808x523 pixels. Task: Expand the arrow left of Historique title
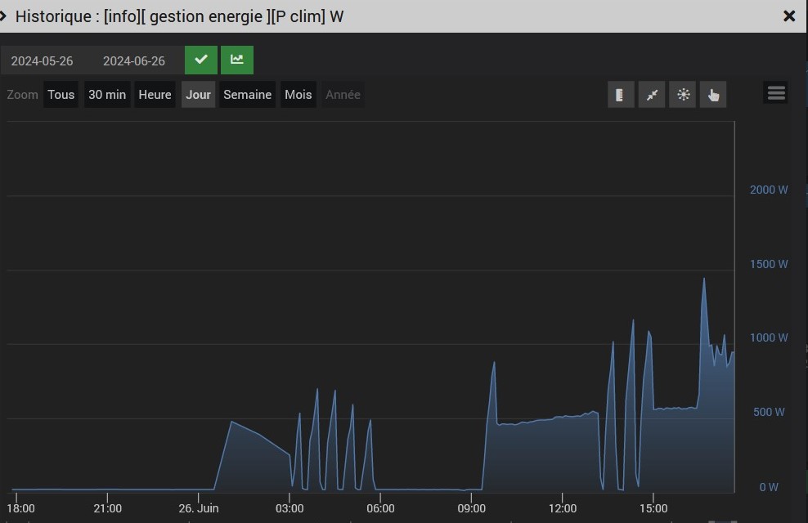pos(4,16)
